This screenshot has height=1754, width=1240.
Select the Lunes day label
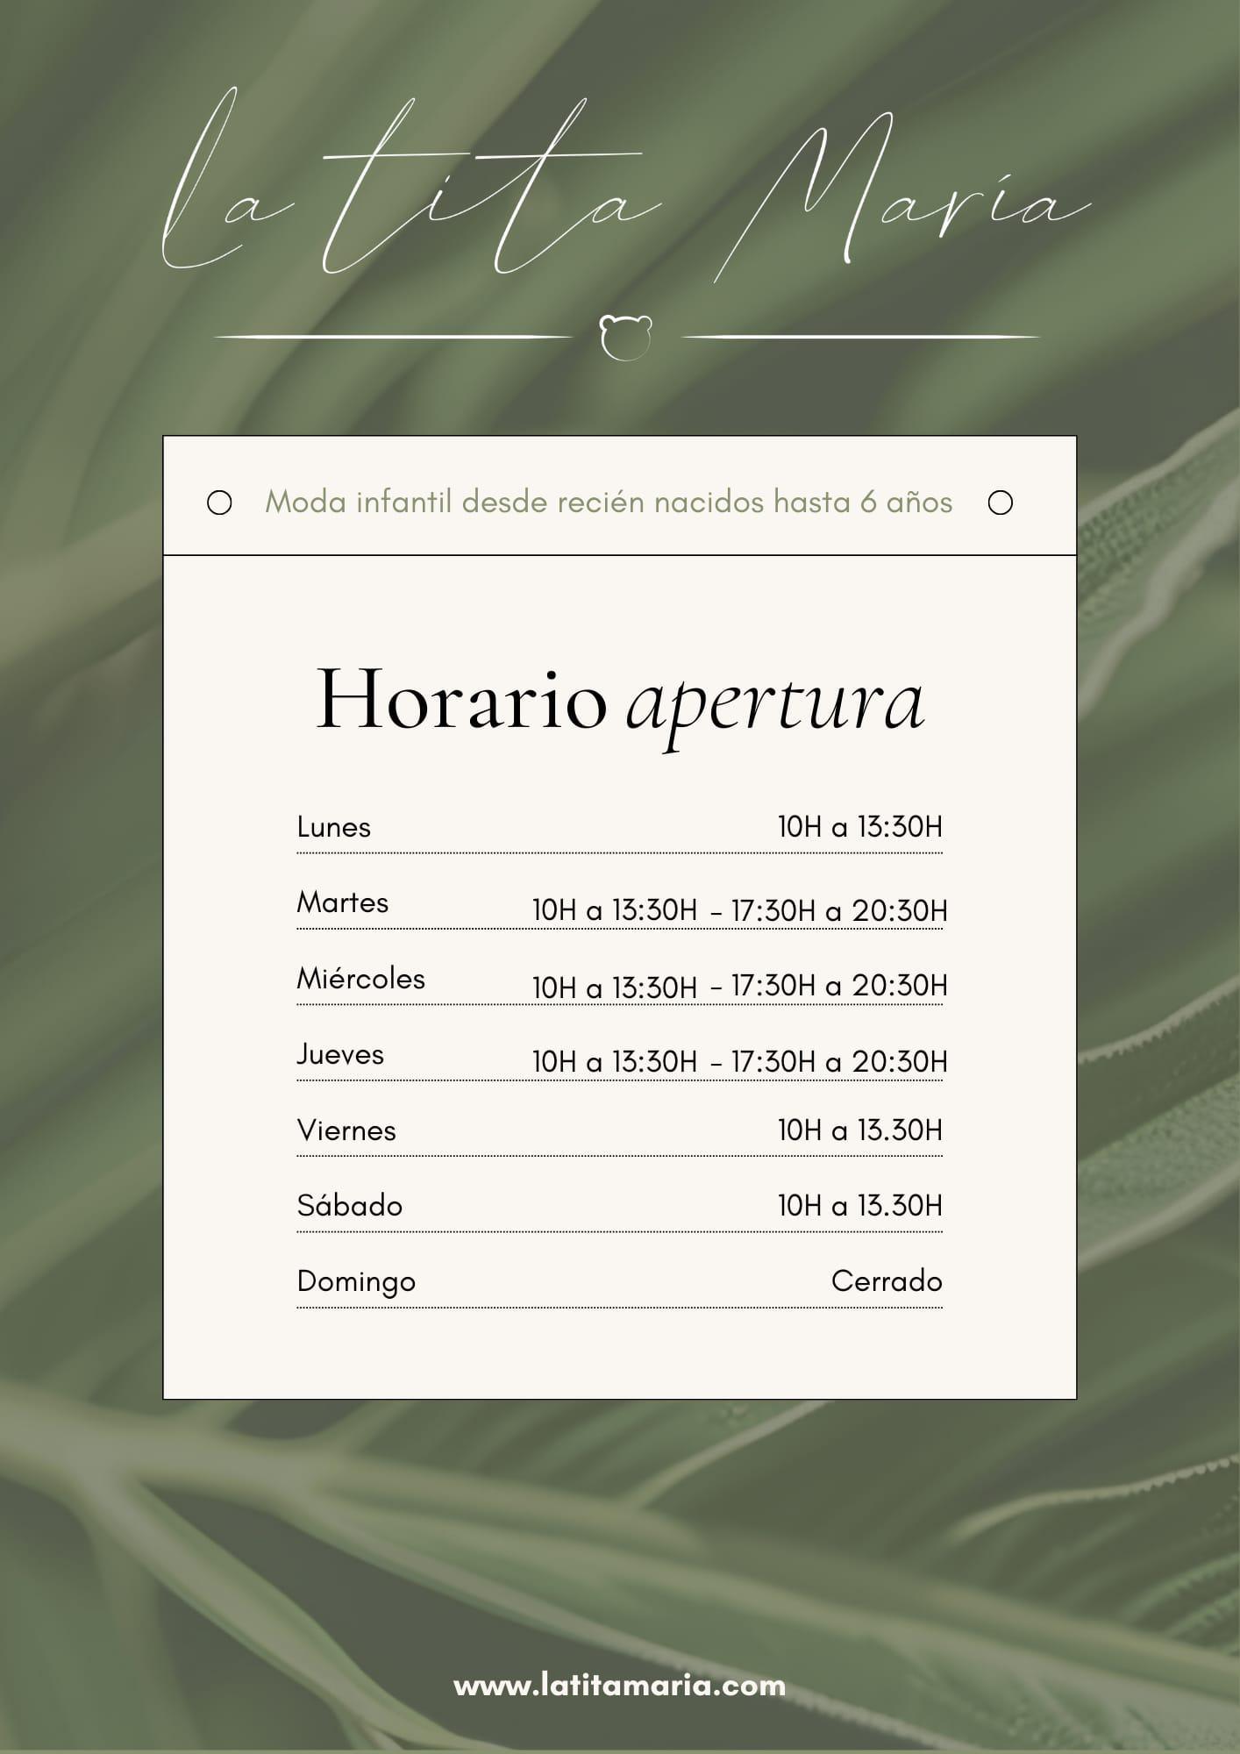coord(334,827)
